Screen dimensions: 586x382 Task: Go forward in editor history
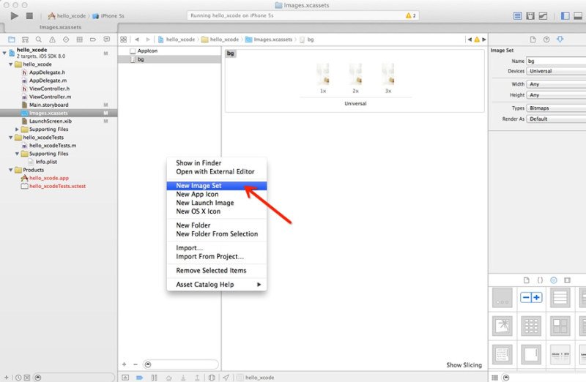point(148,40)
